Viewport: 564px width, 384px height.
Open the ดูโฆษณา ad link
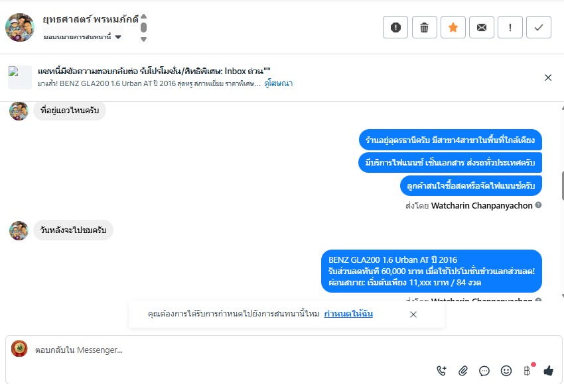pyautogui.click(x=279, y=83)
